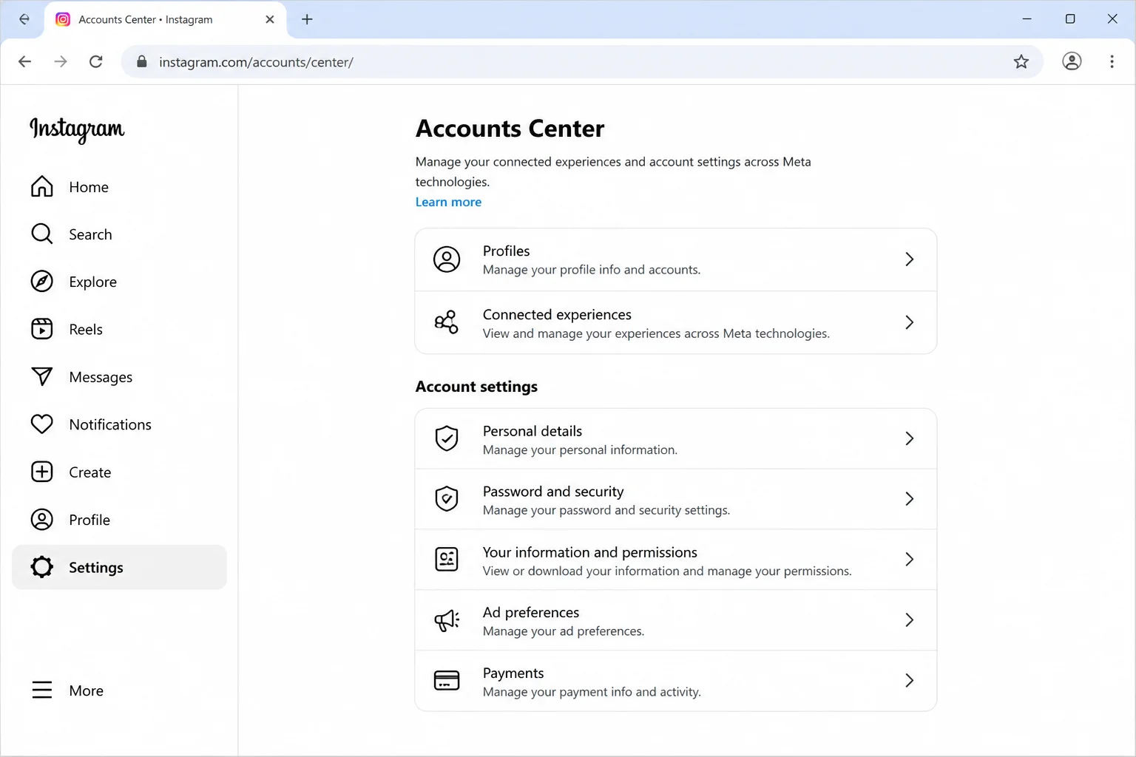The width and height of the screenshot is (1136, 757).
Task: Expand Connected experiences chevron arrow
Action: 910,322
